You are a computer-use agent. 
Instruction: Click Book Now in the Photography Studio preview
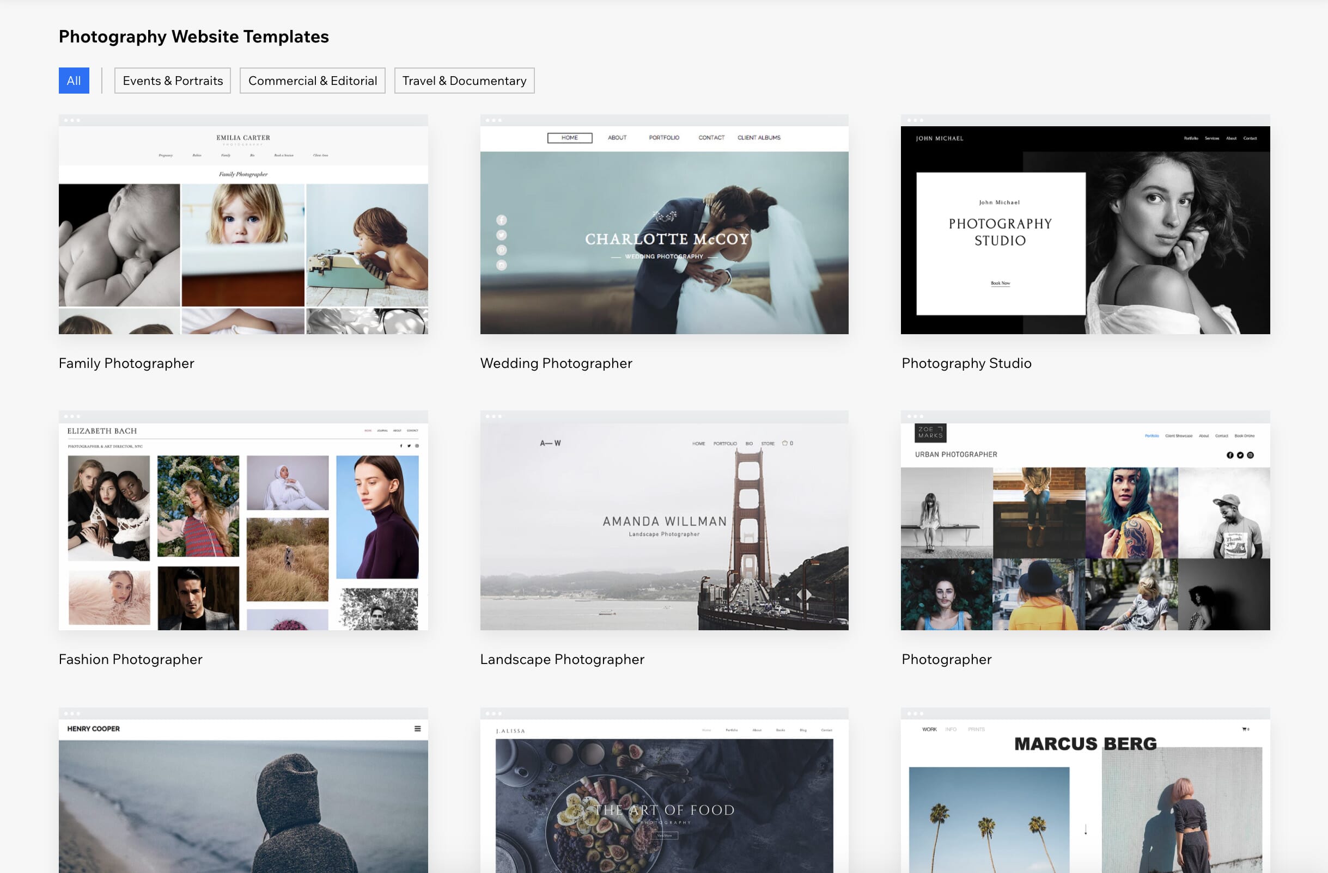pos(1001,283)
